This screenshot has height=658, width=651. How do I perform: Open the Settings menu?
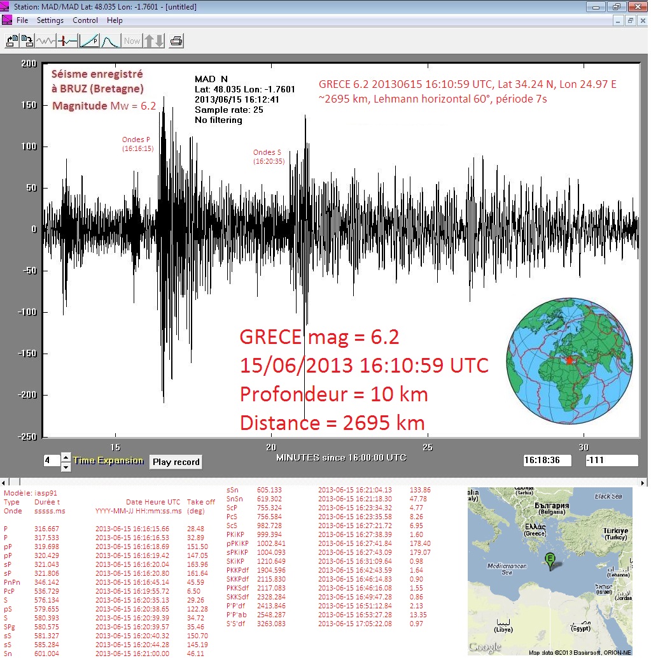[50, 20]
